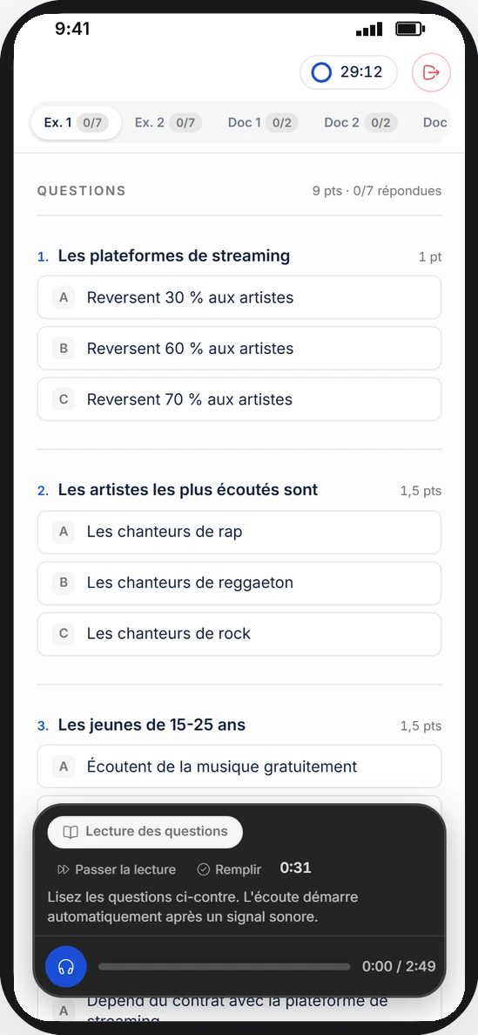Pick Écoutent de la musique gratuitement option
The image size is (478, 1035).
coord(239,766)
